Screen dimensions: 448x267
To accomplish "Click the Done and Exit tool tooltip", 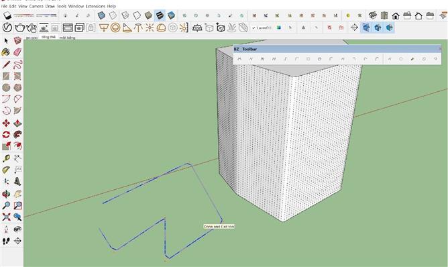I will coord(219,226).
